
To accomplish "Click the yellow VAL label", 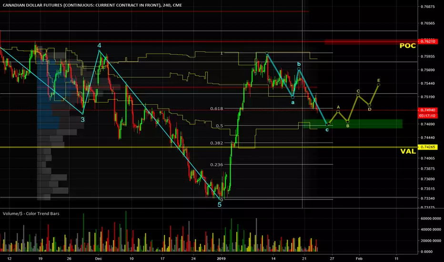I will tap(408, 151).
